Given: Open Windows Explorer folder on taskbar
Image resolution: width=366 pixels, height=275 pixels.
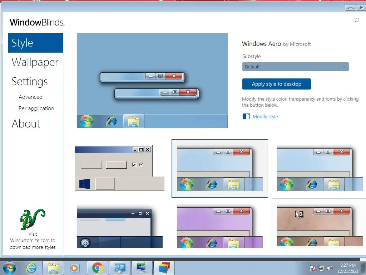Looking at the screenshot, I should click(53, 268).
